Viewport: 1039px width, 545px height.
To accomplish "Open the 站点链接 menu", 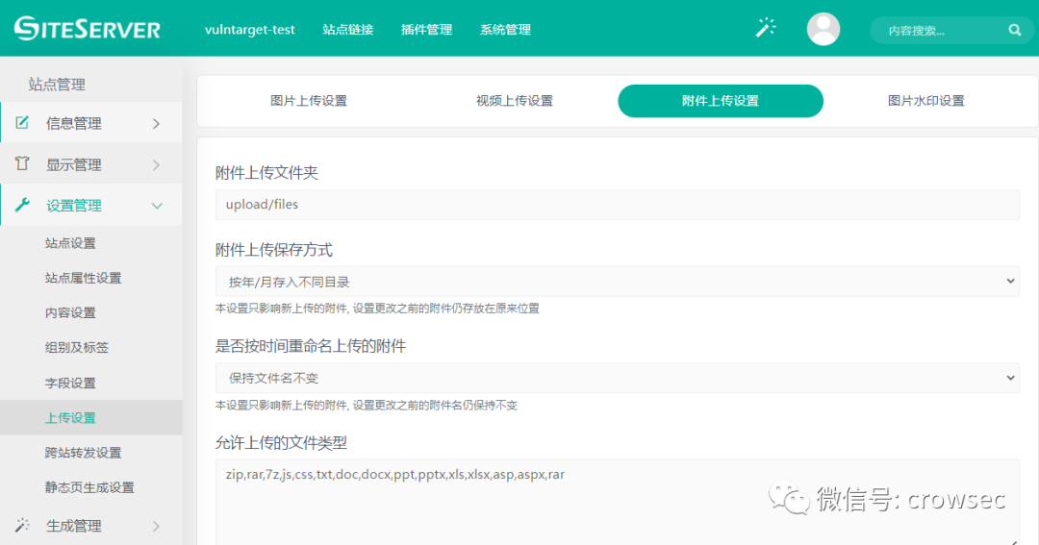I will 348,30.
